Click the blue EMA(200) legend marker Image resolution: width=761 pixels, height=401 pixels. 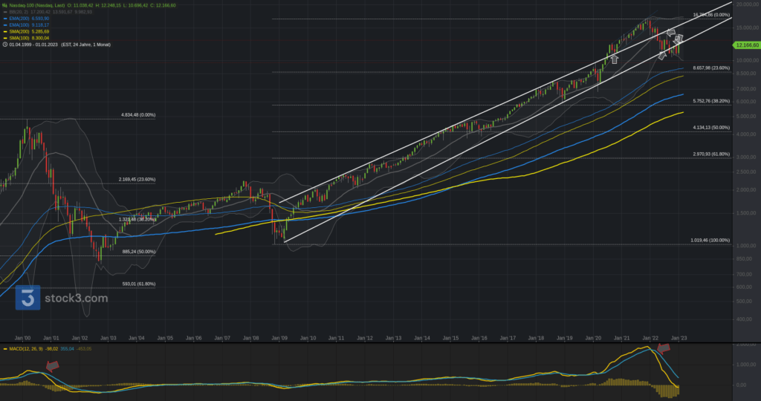pos(5,19)
